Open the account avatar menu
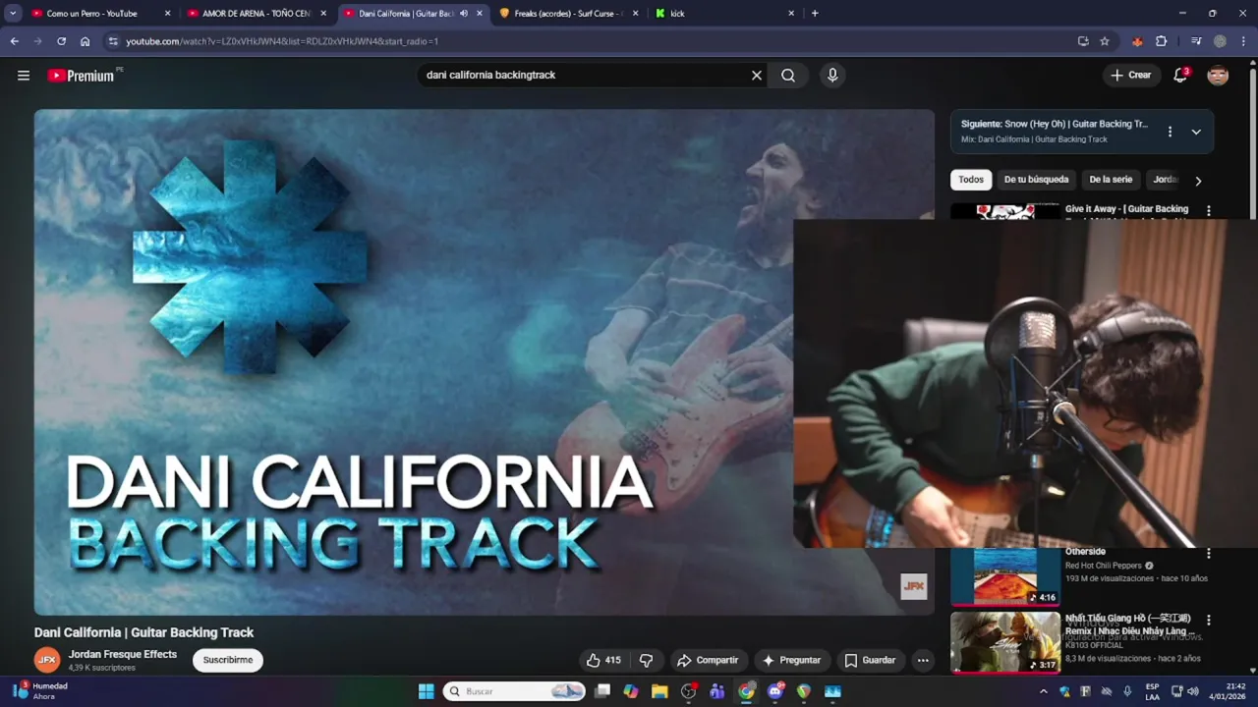This screenshot has width=1258, height=707. pyautogui.click(x=1218, y=76)
